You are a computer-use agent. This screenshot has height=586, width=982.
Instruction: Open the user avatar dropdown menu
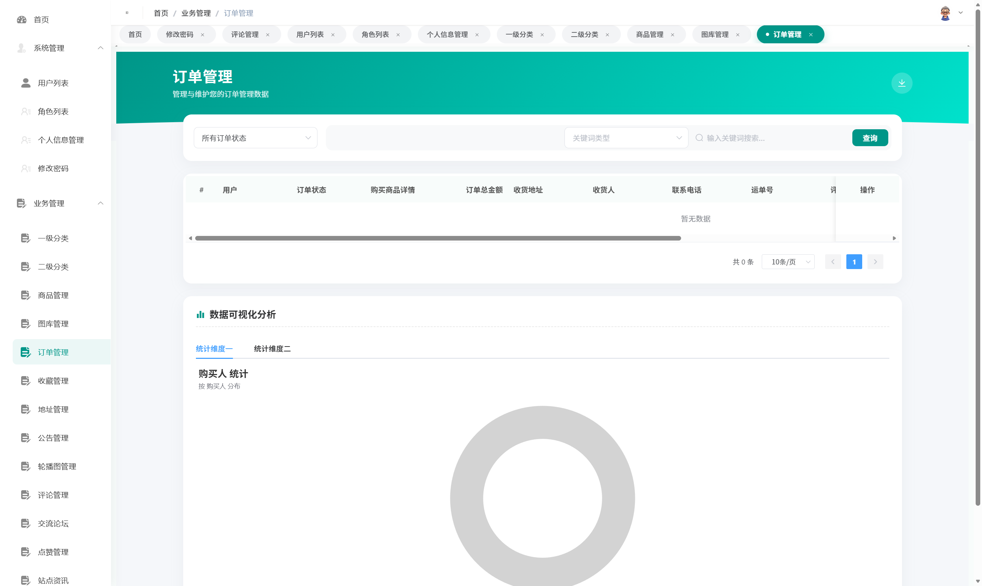[x=945, y=13]
